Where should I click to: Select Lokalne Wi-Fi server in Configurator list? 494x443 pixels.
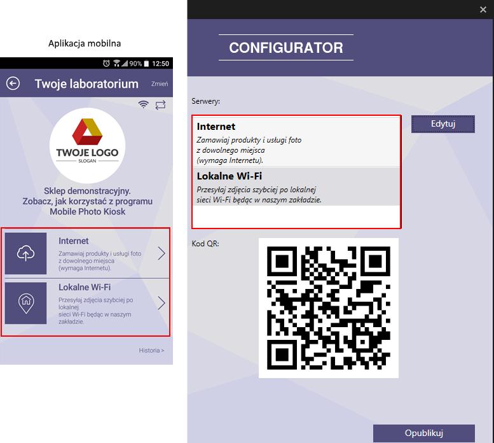[296, 186]
